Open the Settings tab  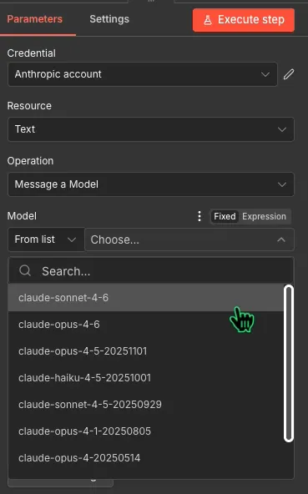click(x=109, y=19)
